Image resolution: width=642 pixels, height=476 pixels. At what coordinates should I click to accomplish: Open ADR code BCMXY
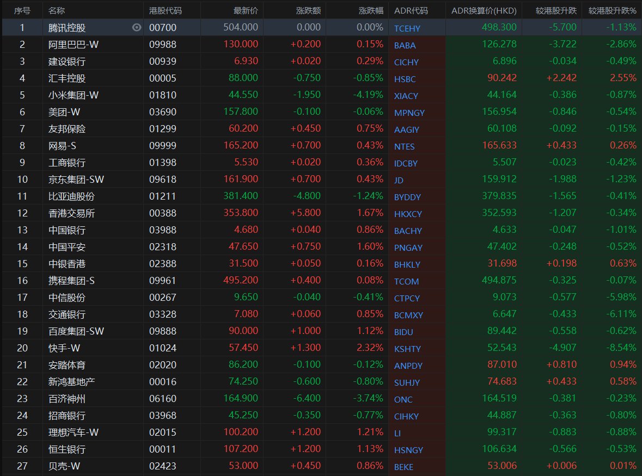[x=408, y=316]
